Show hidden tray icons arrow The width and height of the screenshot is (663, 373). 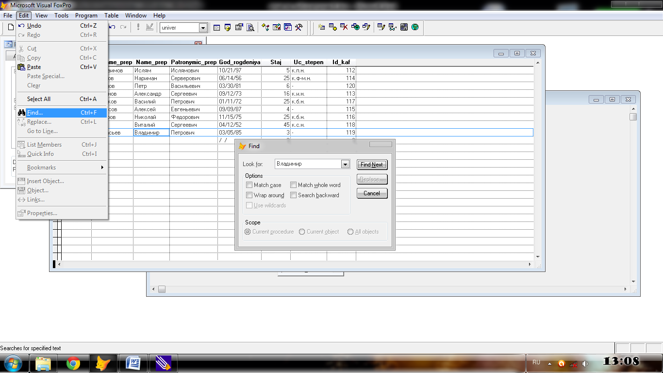point(549,363)
